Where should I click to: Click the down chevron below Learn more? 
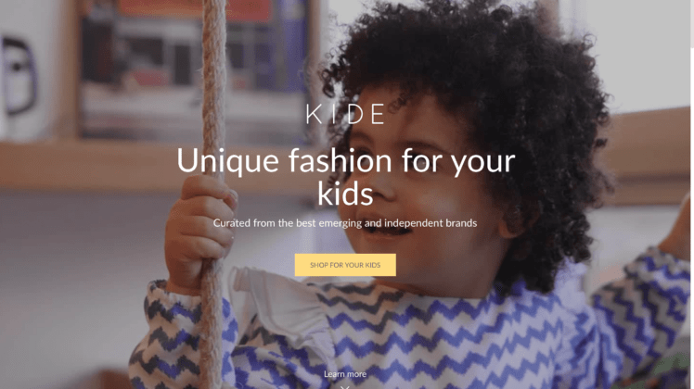tap(345, 387)
